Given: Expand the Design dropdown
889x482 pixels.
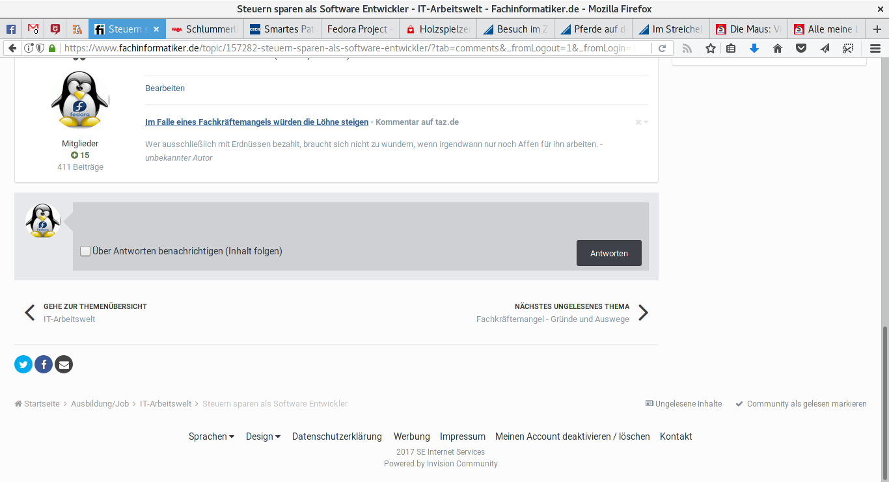Looking at the screenshot, I should [263, 436].
